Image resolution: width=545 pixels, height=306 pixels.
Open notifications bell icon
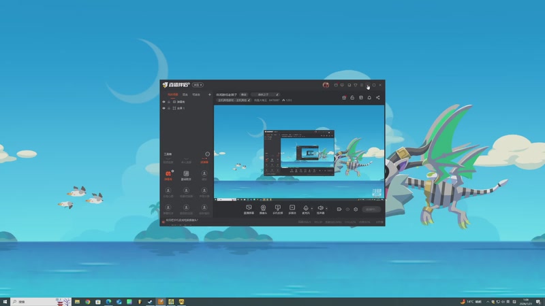369,97
